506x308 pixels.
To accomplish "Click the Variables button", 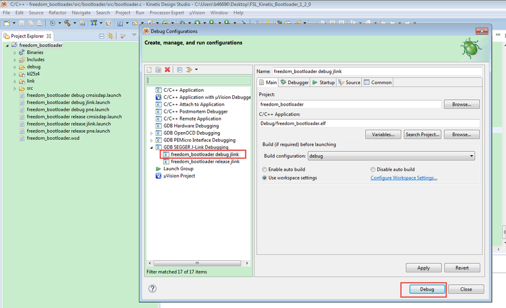I will click(383, 134).
